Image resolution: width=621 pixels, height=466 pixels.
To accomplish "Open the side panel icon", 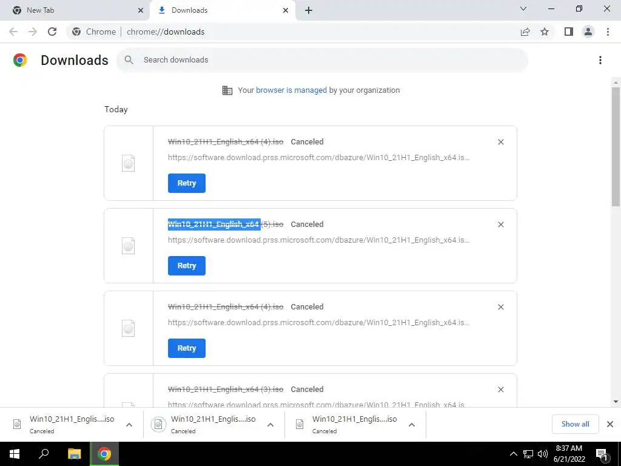I will [569, 32].
